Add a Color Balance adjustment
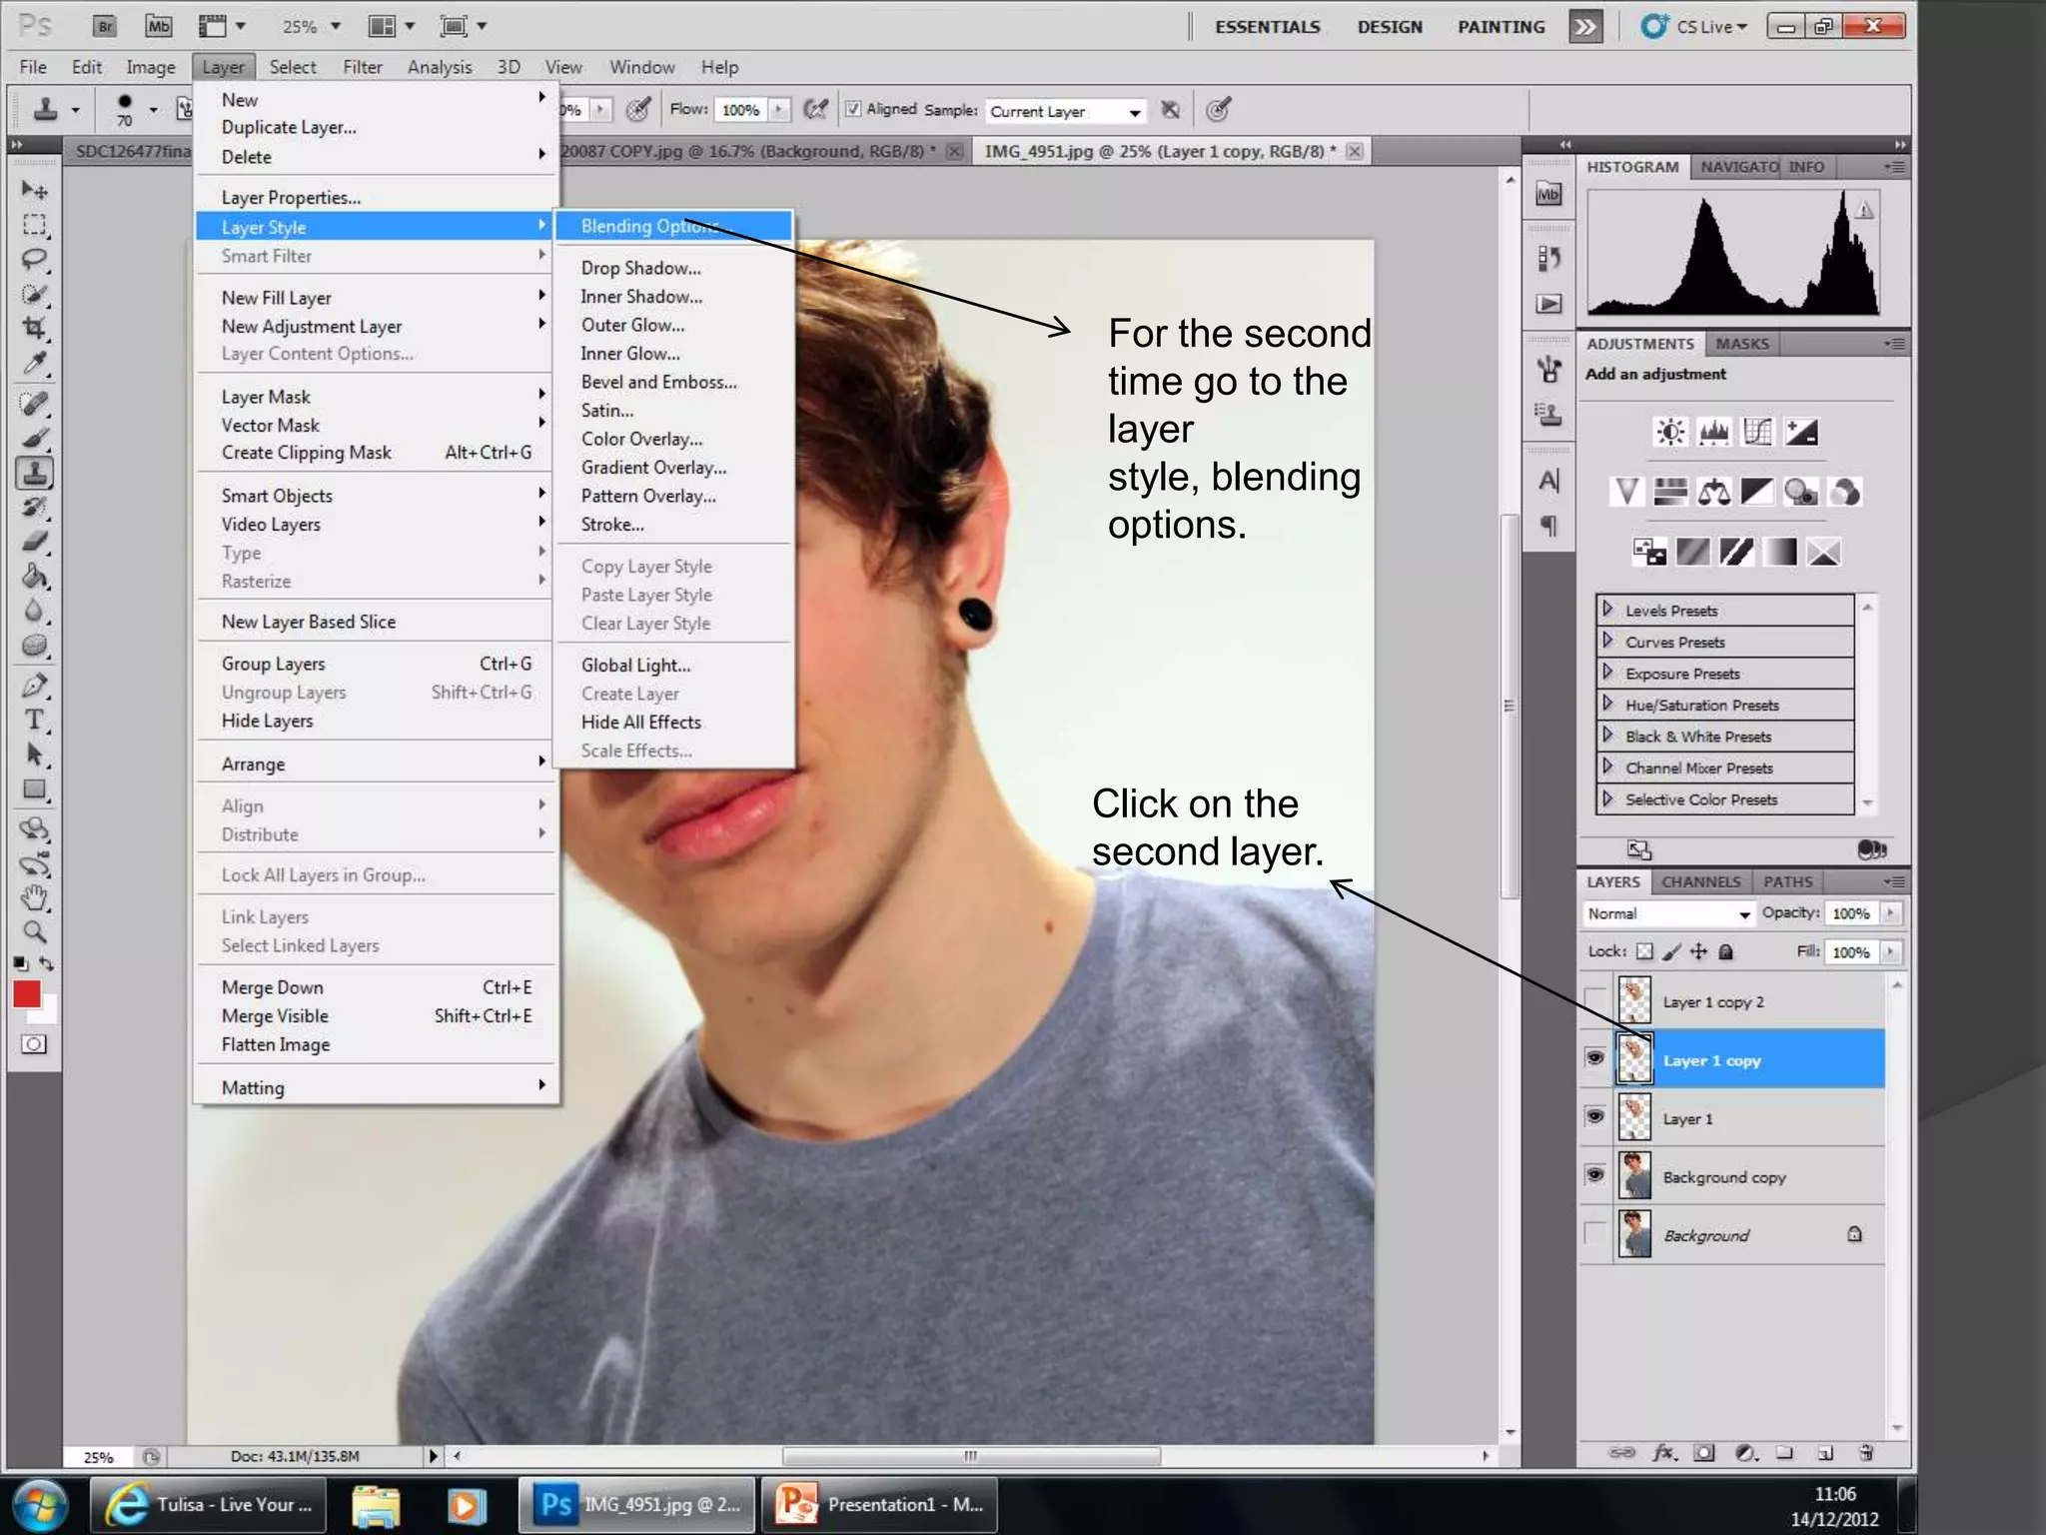The height and width of the screenshot is (1535, 2046). [1714, 492]
